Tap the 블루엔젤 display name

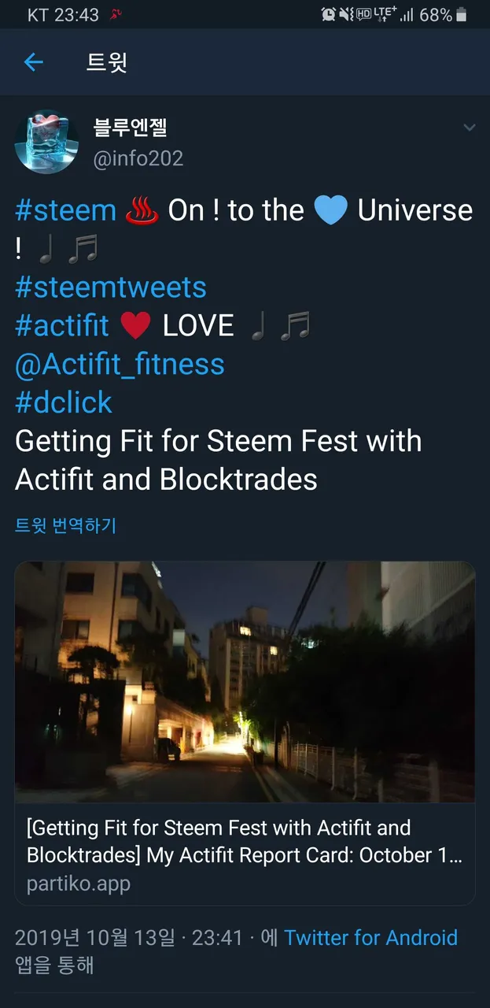coord(131,128)
